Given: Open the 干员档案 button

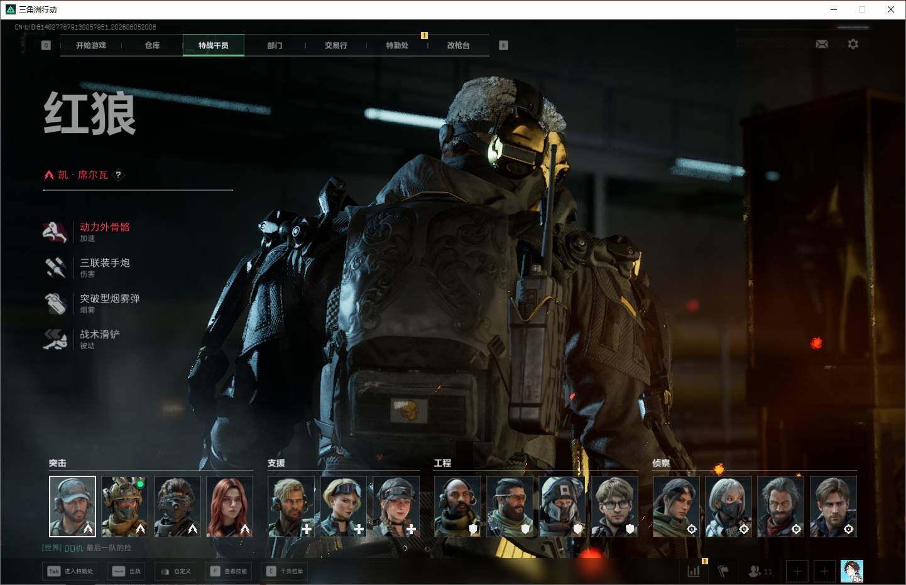Looking at the screenshot, I should (x=285, y=571).
